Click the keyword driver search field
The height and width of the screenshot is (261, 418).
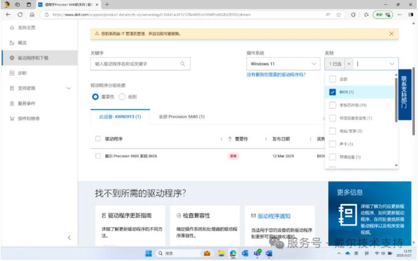140,64
